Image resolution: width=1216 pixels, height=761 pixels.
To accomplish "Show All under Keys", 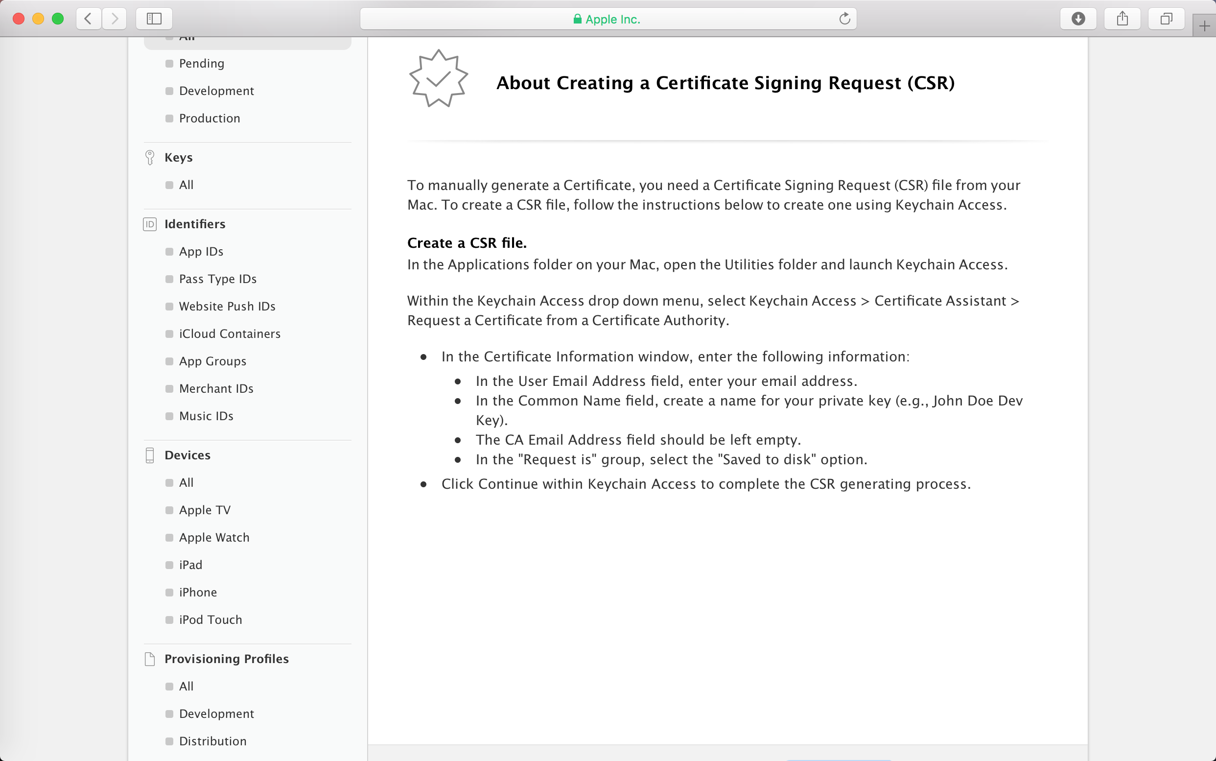I will click(x=186, y=185).
